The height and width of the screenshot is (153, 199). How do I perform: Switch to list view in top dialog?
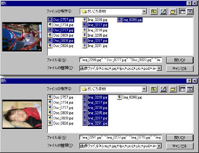coord(183,12)
